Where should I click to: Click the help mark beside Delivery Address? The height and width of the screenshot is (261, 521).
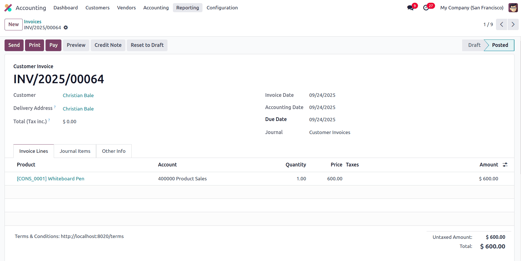[x=55, y=107]
